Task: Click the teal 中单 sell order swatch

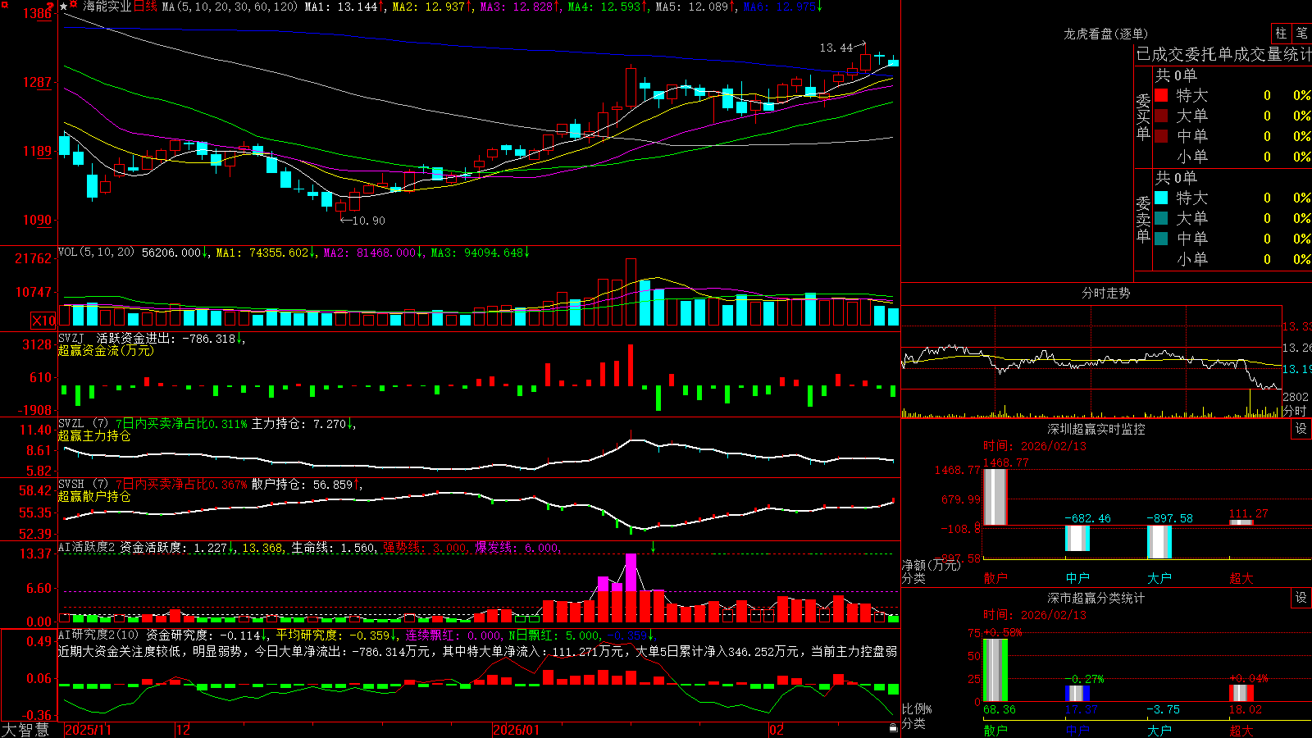Action: pos(1161,239)
